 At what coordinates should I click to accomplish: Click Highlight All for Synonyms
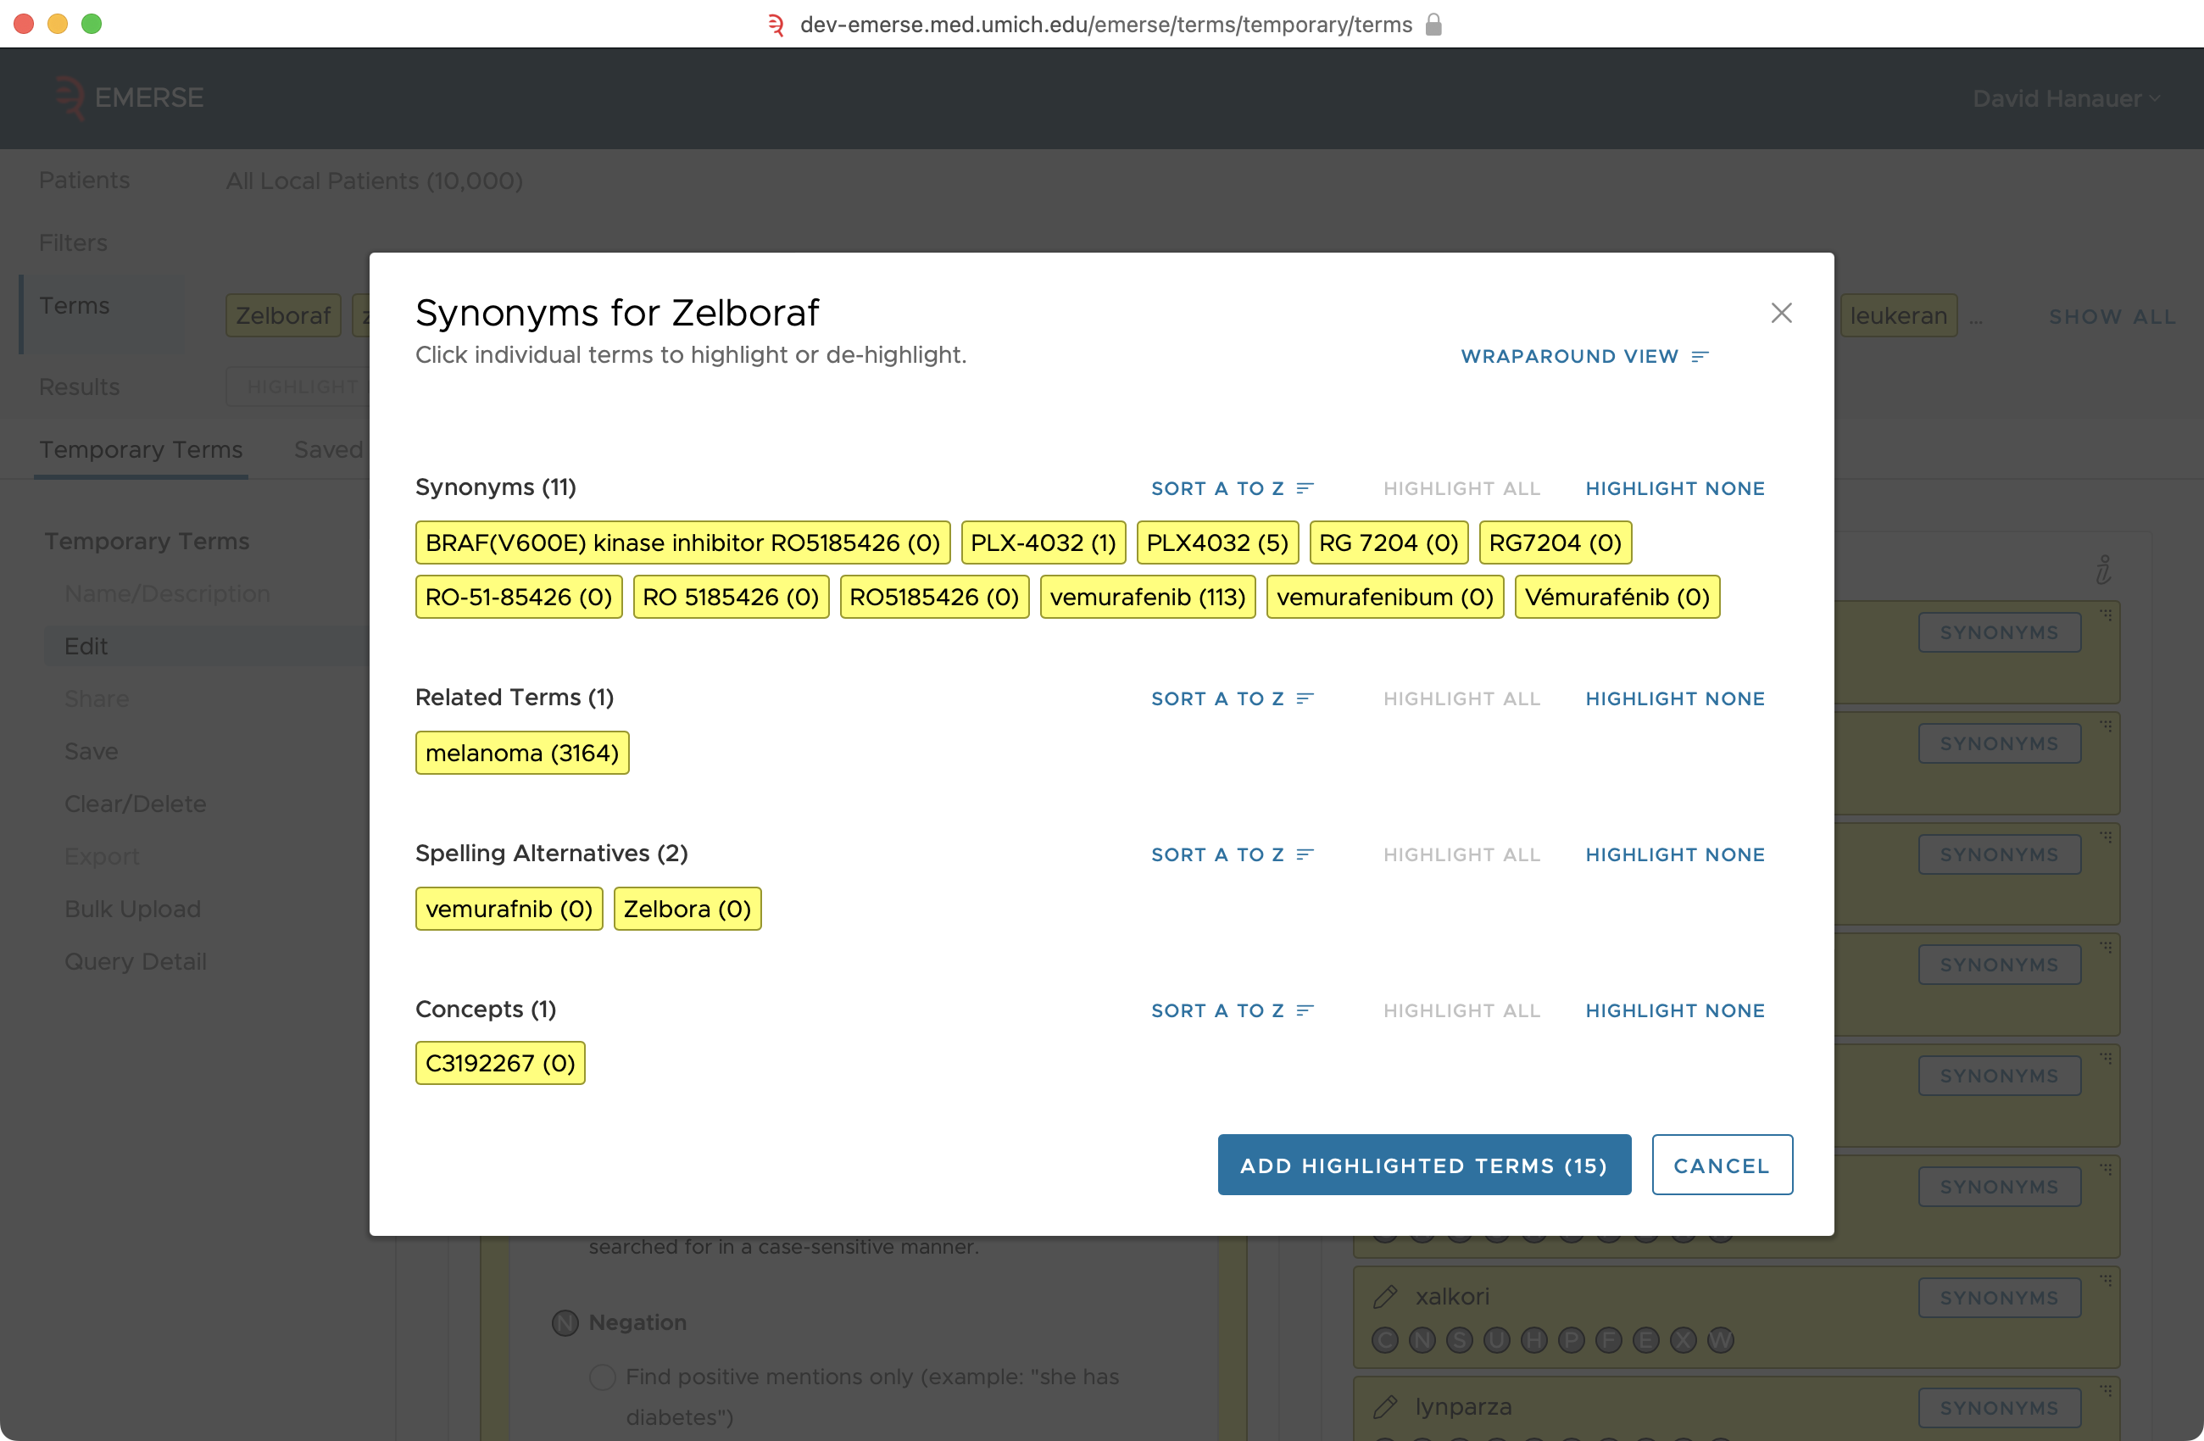(1461, 488)
